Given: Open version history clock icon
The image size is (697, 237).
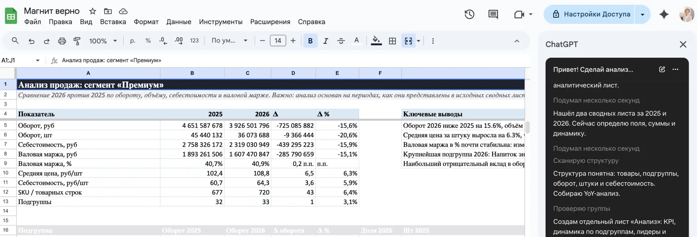Looking at the screenshot, I should point(469,14).
